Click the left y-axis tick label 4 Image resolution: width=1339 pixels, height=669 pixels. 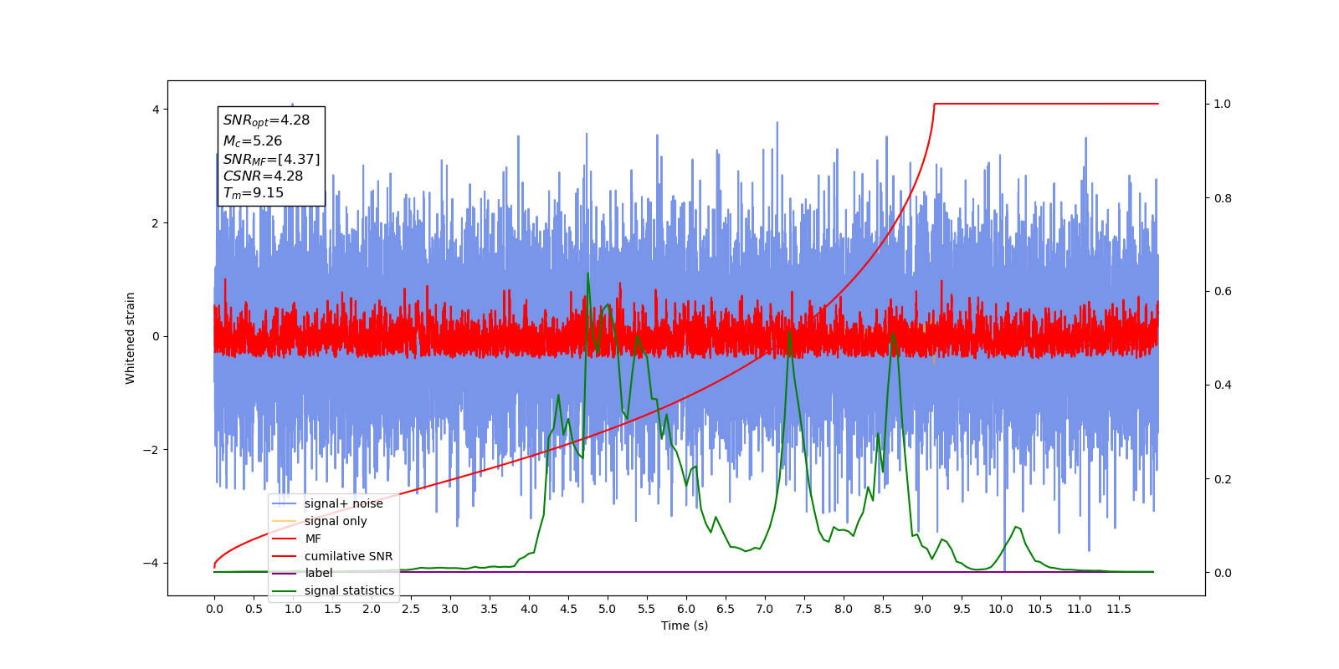pyautogui.click(x=155, y=110)
